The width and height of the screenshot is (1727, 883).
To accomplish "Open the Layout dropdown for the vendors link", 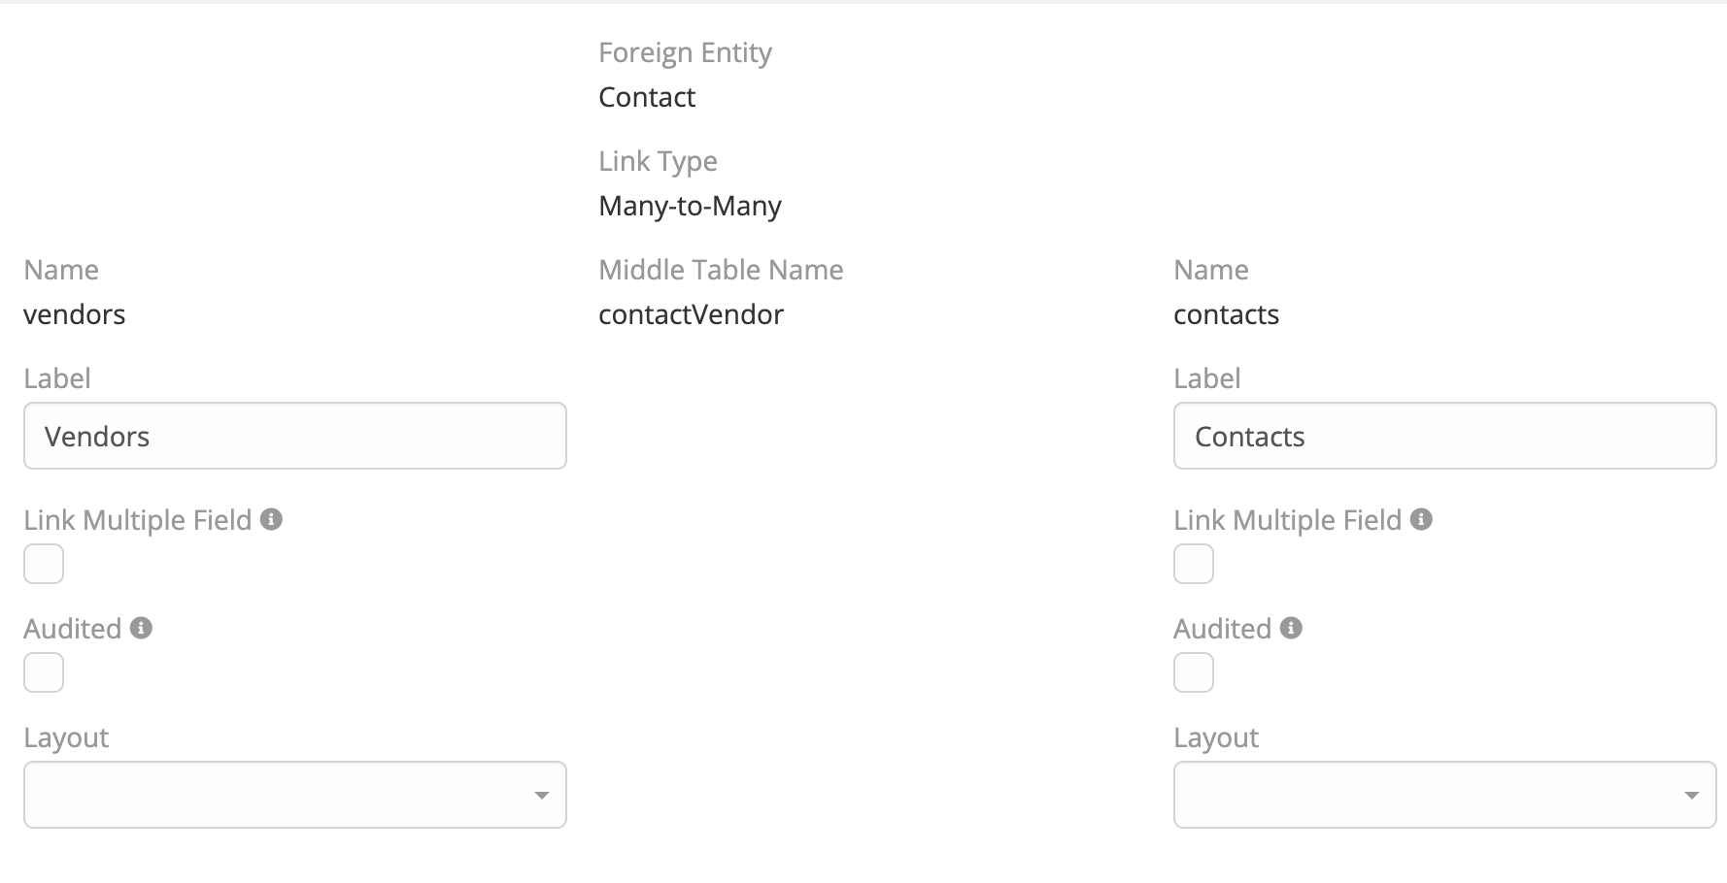I will tap(295, 795).
